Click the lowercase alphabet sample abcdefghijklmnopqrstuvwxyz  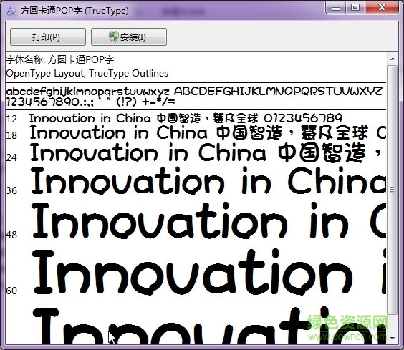[87, 92]
